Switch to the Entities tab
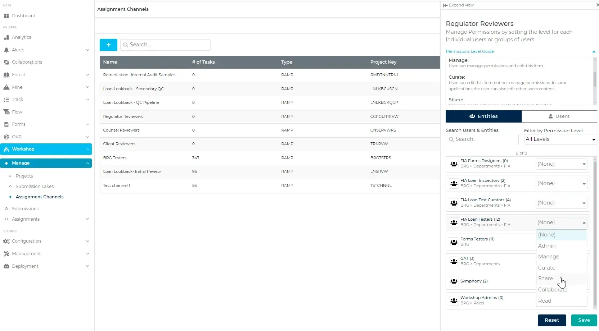 pyautogui.click(x=483, y=116)
